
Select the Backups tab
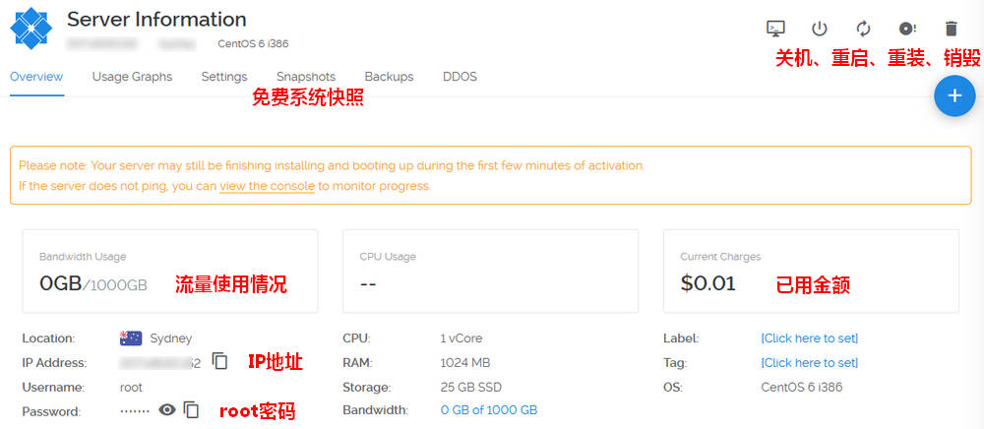[389, 77]
